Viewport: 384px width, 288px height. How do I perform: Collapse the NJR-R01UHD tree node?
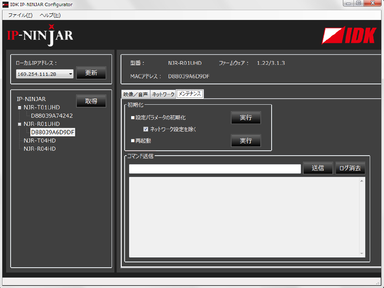(x=20, y=124)
